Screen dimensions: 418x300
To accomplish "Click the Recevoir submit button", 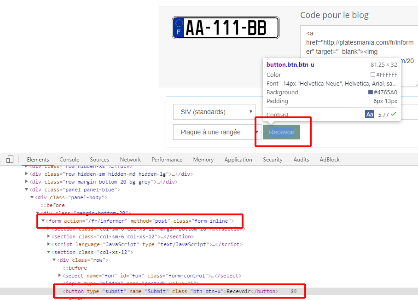I will (x=281, y=133).
